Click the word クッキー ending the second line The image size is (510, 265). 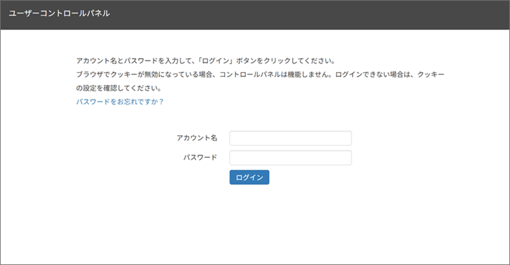(429, 75)
